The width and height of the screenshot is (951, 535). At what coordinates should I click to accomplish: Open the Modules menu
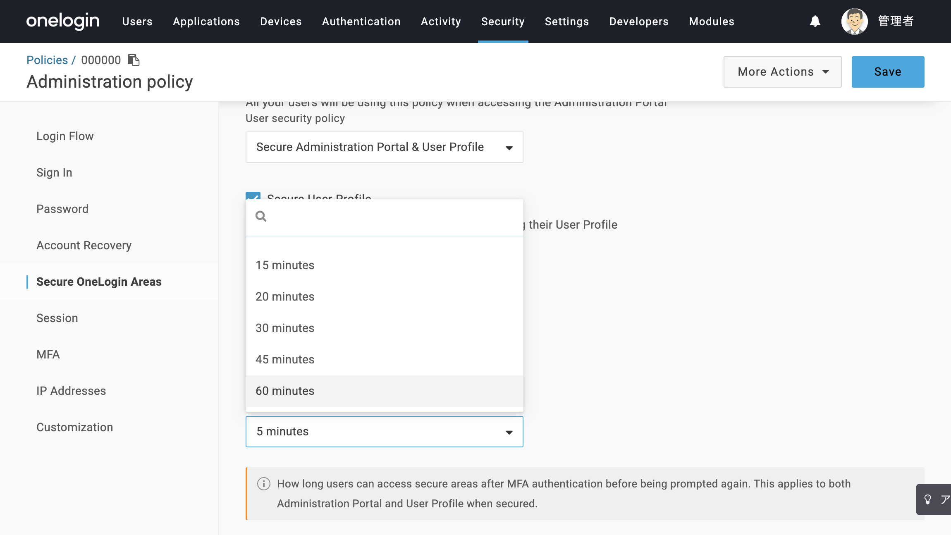pos(712,21)
